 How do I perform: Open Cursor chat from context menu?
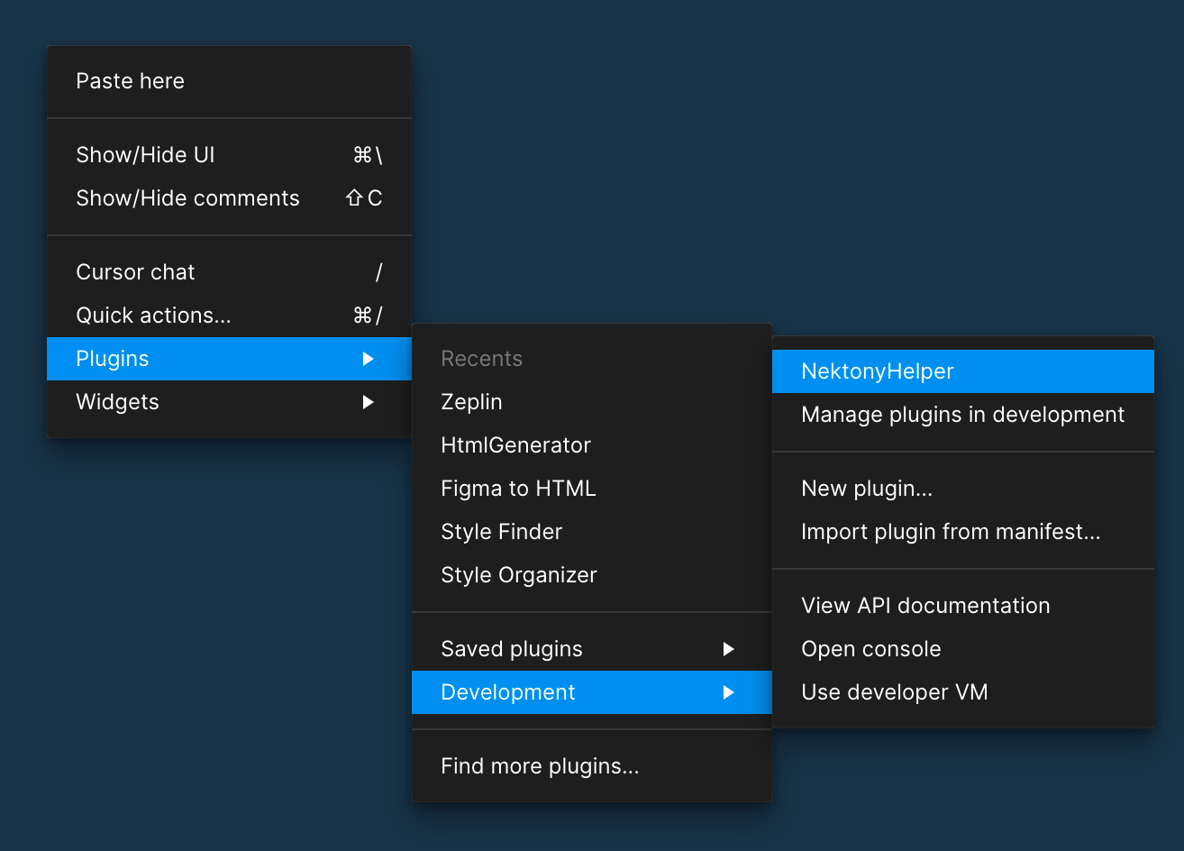point(136,272)
